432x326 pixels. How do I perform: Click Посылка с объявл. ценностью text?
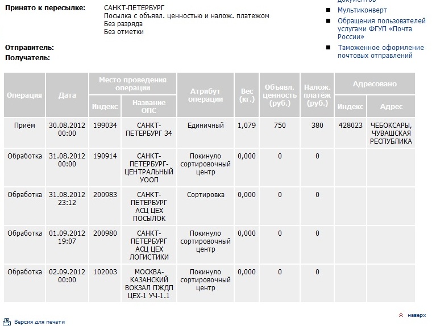tap(186, 16)
